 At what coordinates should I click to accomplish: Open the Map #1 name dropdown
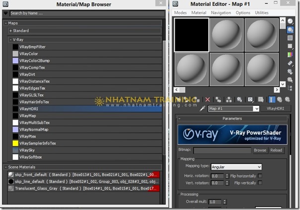256,108
